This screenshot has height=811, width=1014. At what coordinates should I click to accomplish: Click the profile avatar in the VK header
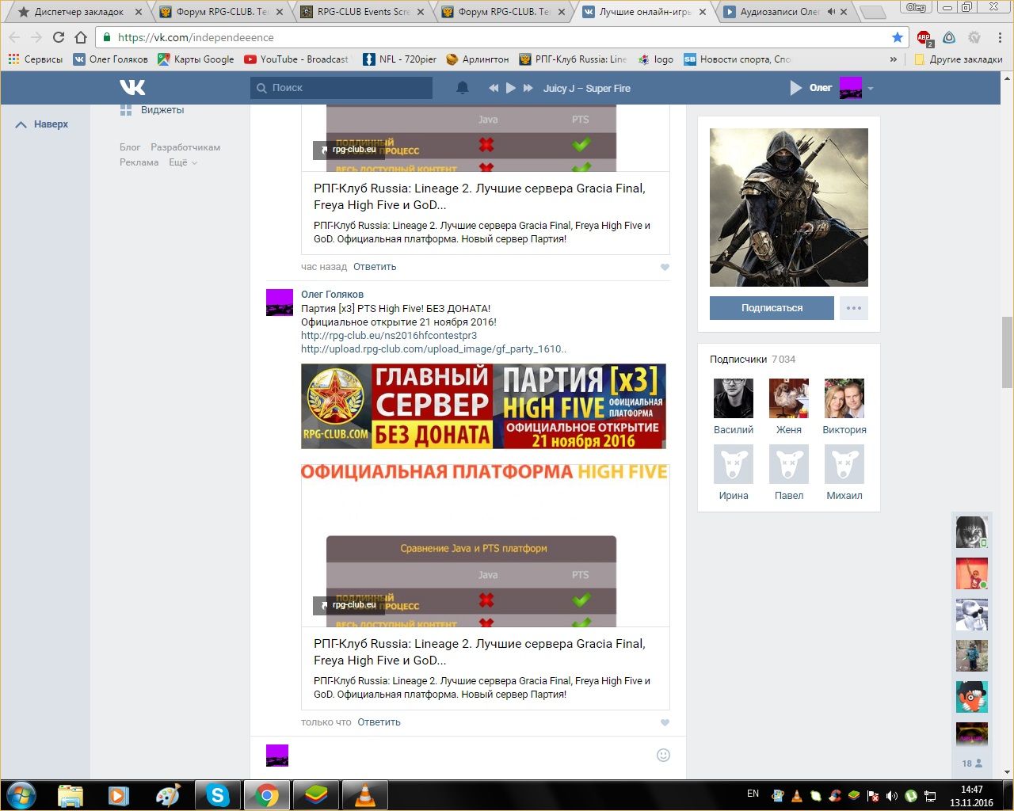850,88
